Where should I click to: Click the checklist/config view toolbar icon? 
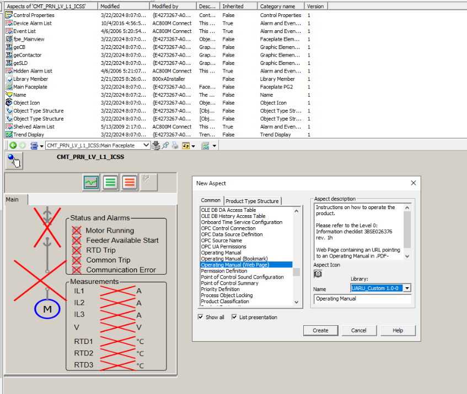coord(205,146)
